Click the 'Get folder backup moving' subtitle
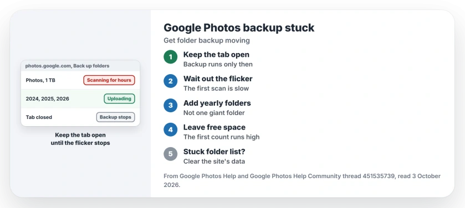This screenshot has height=208, width=465. 207,40
